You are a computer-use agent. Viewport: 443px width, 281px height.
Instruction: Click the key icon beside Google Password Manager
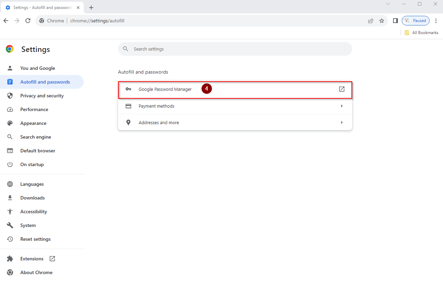point(128,89)
